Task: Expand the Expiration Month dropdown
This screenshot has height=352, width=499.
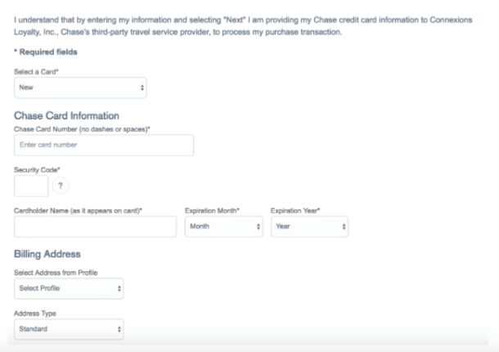Action: [x=223, y=226]
